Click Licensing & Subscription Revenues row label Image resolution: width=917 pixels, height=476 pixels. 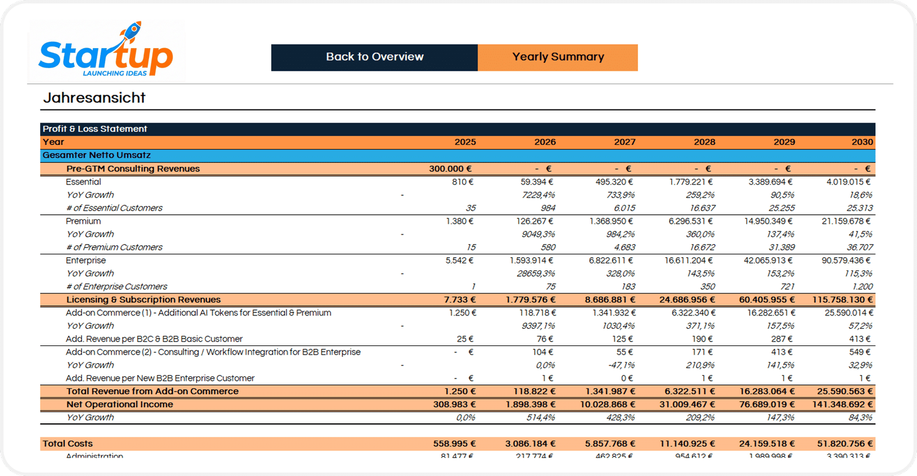coord(143,300)
